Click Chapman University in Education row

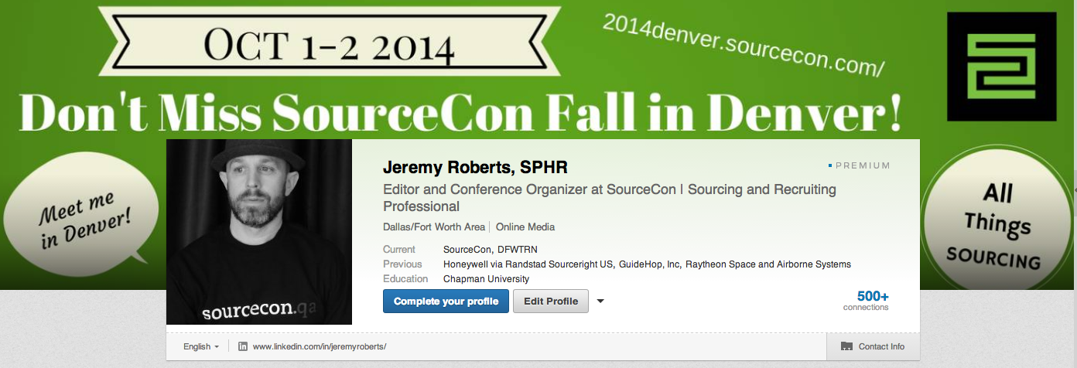487,279
